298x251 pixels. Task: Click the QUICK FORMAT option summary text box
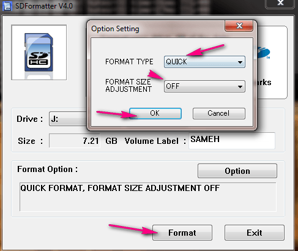(x=148, y=197)
